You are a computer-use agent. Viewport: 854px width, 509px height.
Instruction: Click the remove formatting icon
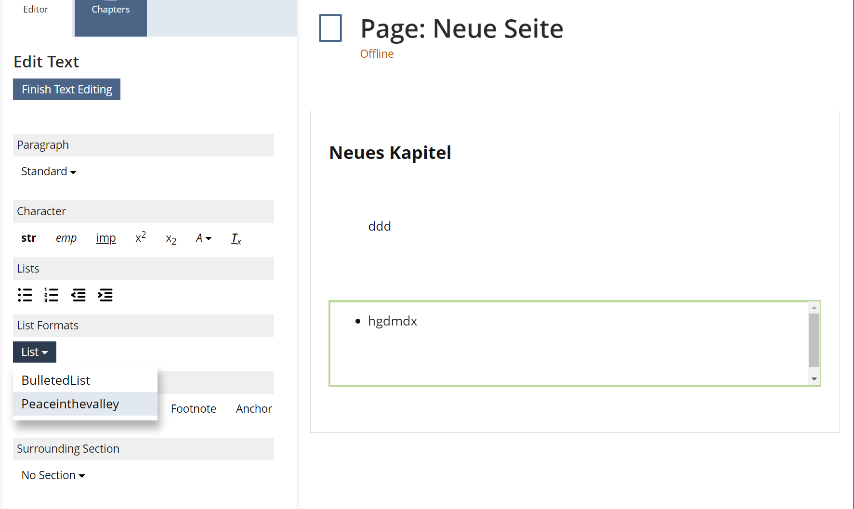click(x=236, y=238)
